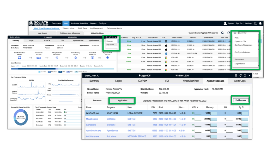Open the notification bell icon
Viewport: 267px width, 150px height.
tap(260, 23)
